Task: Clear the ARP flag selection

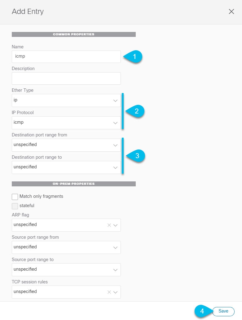Action: (x=109, y=225)
